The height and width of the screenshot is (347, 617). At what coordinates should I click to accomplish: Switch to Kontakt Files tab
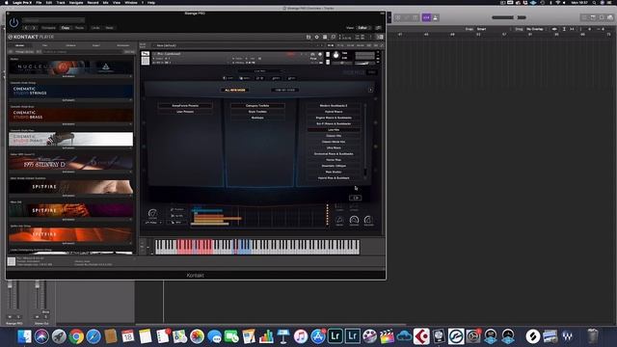(45, 45)
